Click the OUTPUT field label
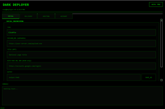 [x=10, y=72]
